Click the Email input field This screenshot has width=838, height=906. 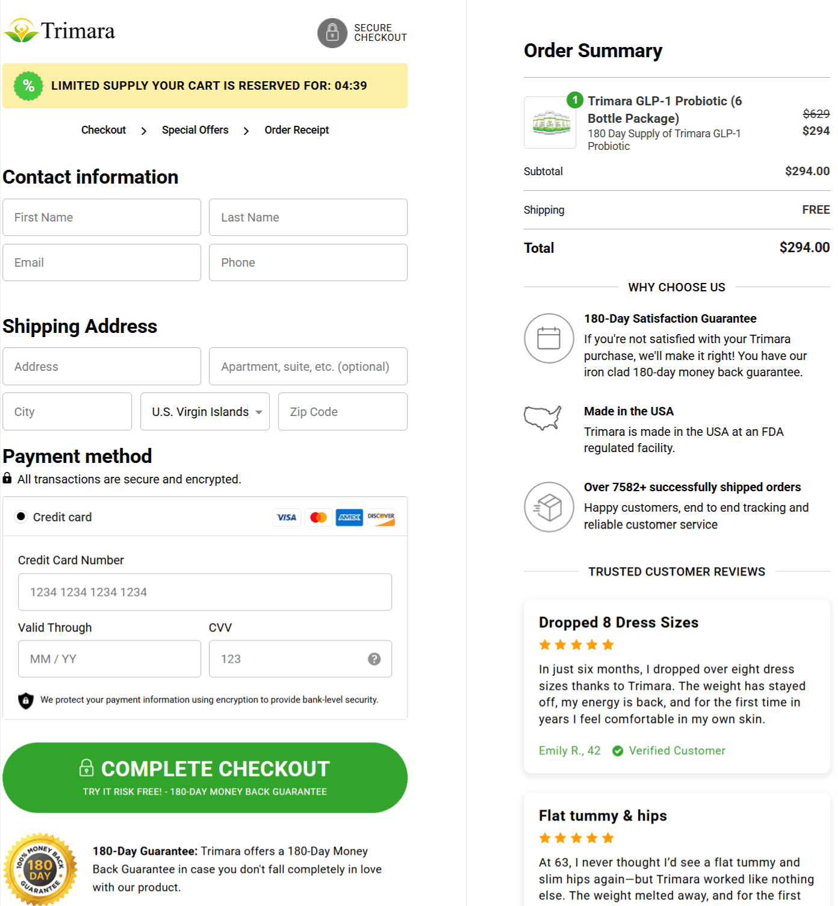(x=102, y=262)
